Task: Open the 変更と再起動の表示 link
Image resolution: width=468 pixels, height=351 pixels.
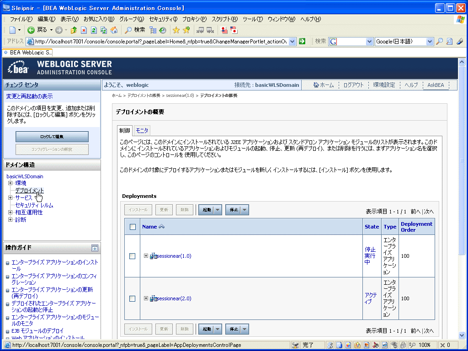Action: point(30,96)
